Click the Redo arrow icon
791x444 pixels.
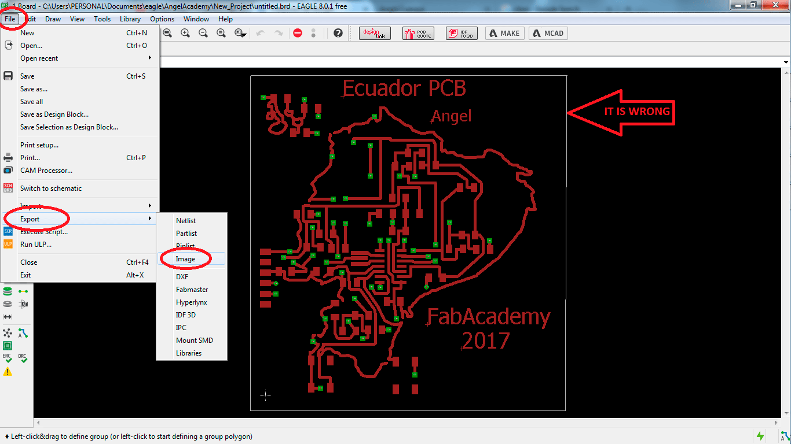point(279,34)
